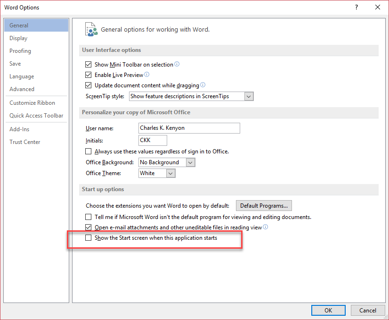Check Always use these values regardless of sign in

point(89,152)
